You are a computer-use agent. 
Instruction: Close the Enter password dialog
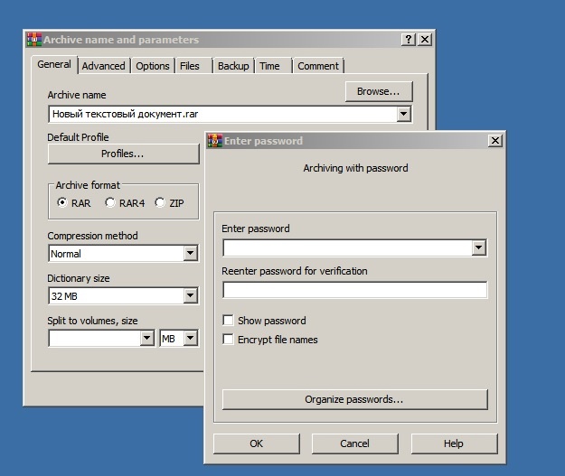[x=495, y=140]
